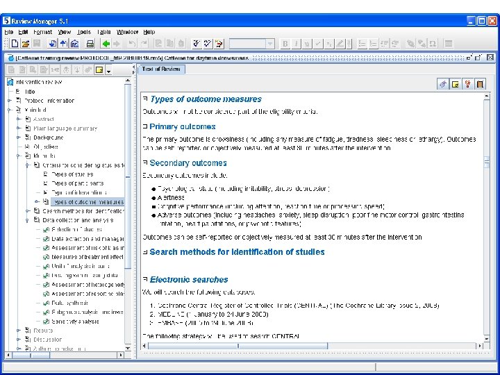The image size is (500, 375).
Task: Click the insert table toolbar icon
Action: point(449,44)
